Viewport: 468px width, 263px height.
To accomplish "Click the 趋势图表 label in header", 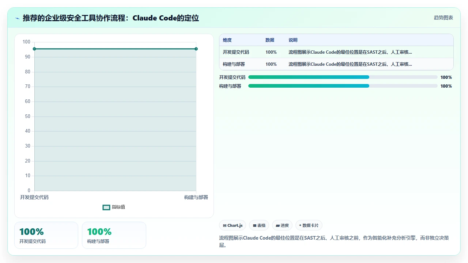I will pyautogui.click(x=444, y=18).
